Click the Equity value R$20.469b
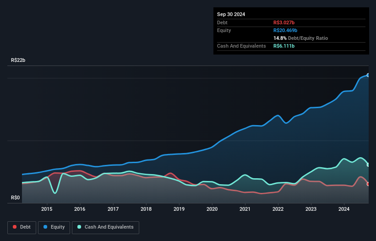The height and width of the screenshot is (241, 376). 285,30
